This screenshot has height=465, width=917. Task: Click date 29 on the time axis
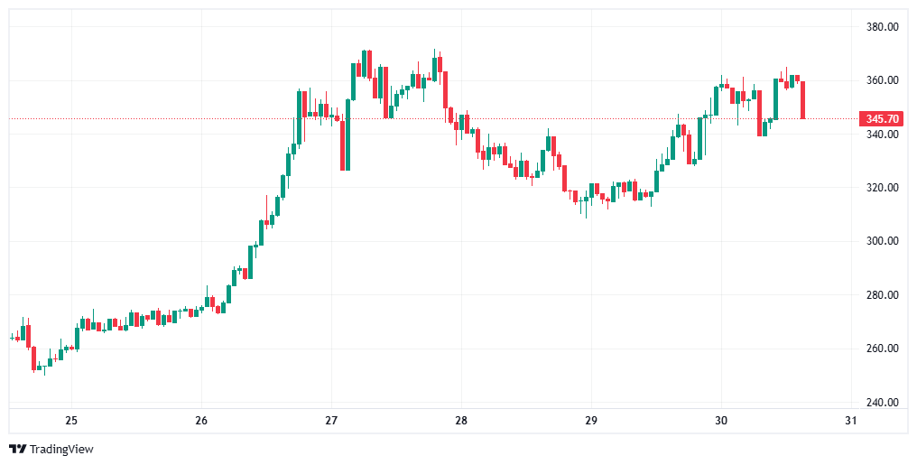pyautogui.click(x=591, y=421)
